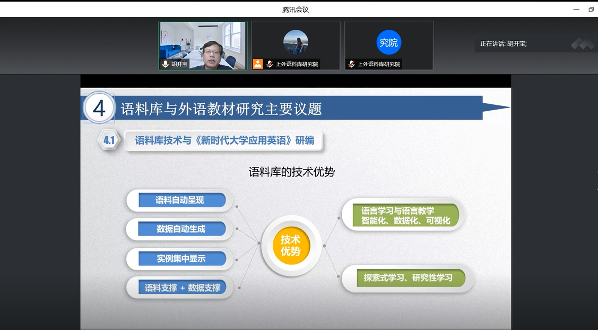Minimize the 腾讯会议 window
Viewport: 598px width, 330px height.
click(x=576, y=10)
